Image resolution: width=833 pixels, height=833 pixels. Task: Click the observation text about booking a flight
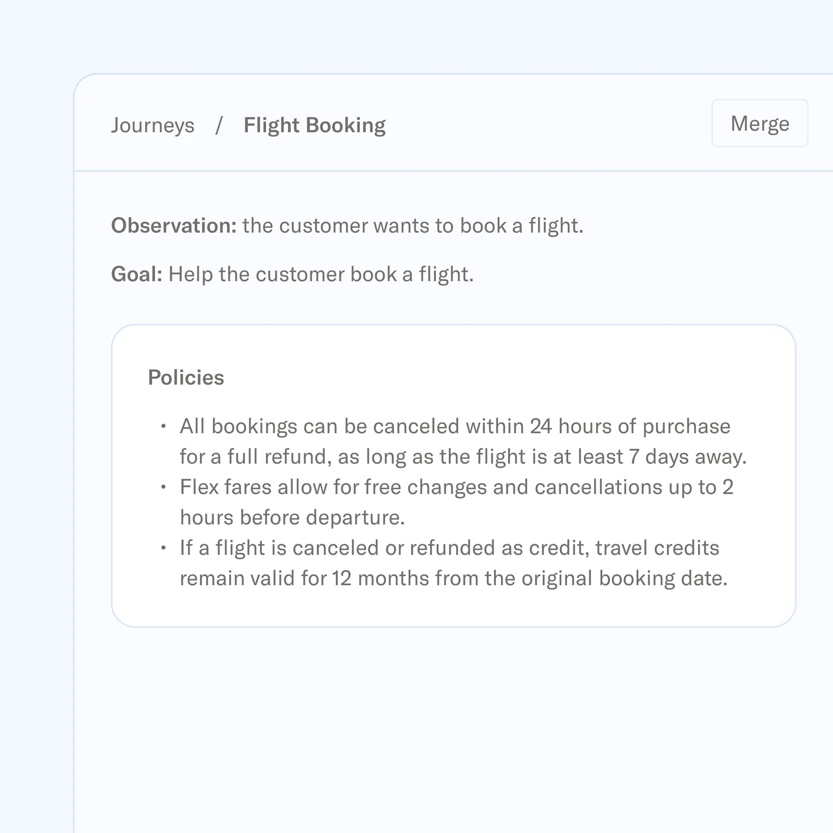click(414, 225)
